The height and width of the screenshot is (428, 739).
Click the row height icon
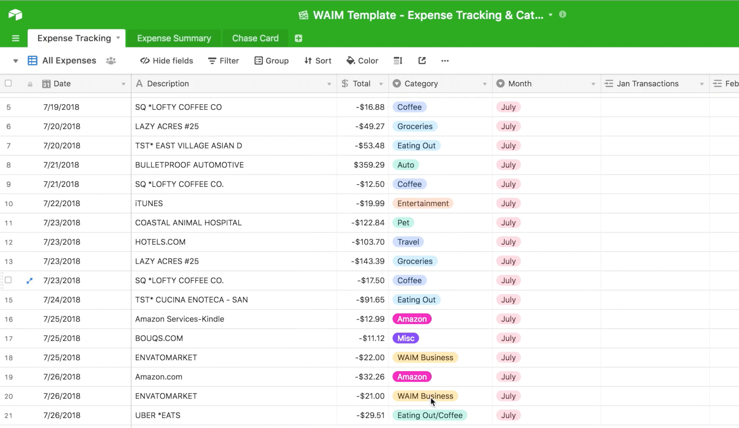tap(398, 60)
